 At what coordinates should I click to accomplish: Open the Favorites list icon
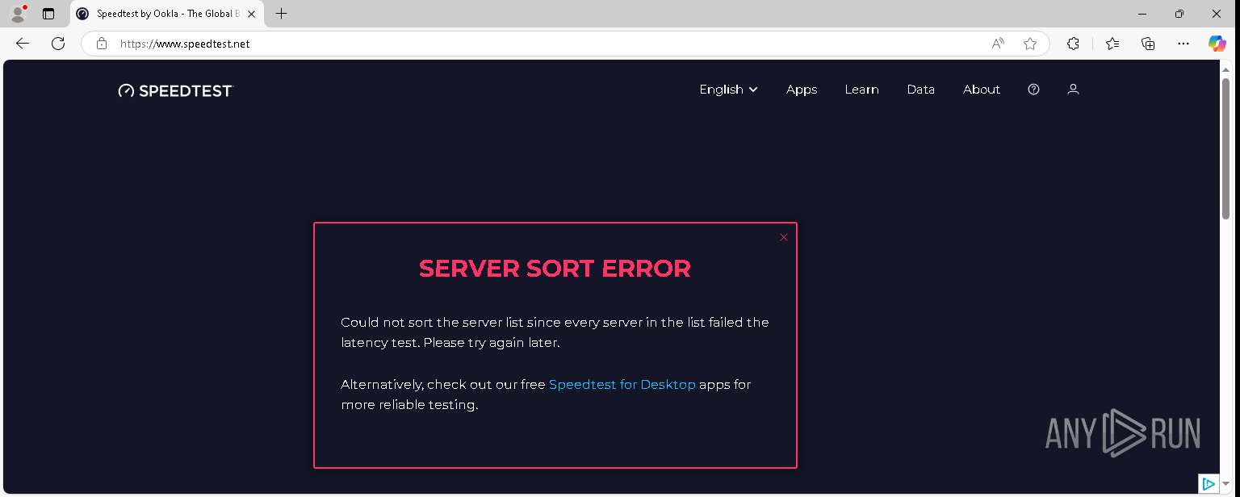pyautogui.click(x=1112, y=44)
